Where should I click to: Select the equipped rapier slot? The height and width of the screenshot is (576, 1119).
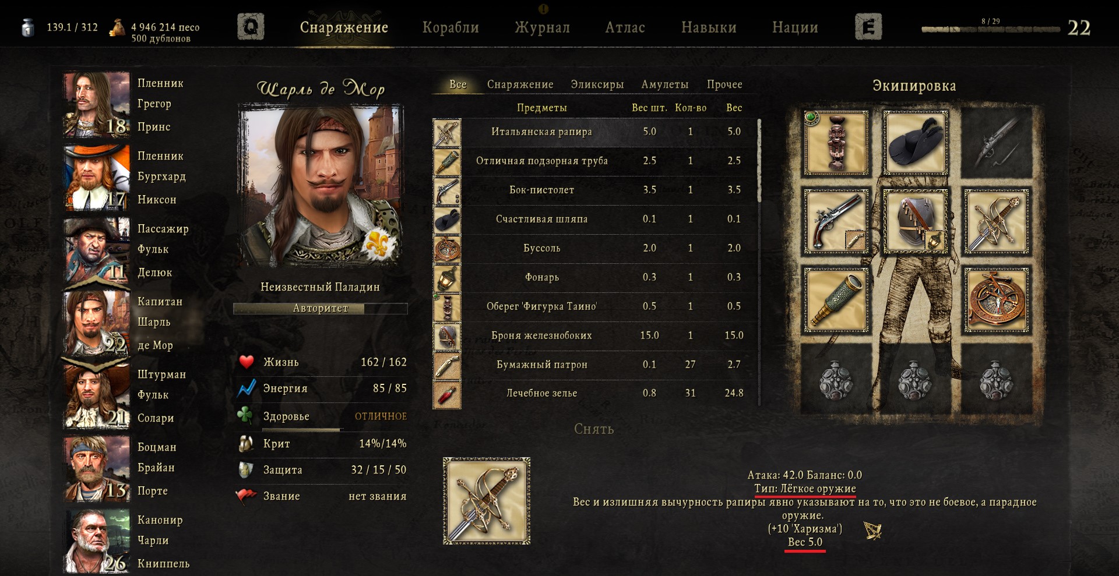995,221
